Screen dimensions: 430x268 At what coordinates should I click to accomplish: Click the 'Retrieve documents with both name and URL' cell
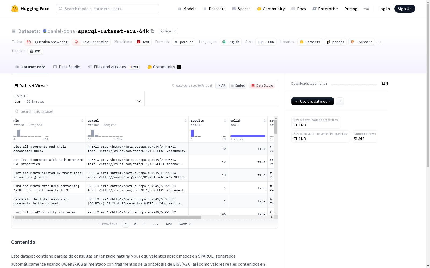pyautogui.click(x=48, y=162)
